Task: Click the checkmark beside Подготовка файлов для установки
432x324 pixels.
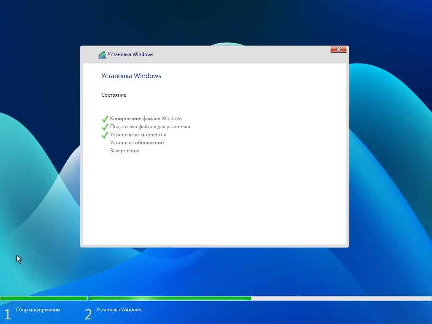Action: [x=105, y=127]
